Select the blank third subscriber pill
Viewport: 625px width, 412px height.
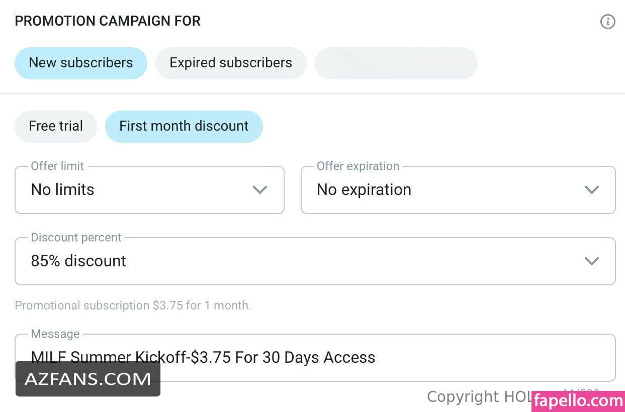point(396,63)
